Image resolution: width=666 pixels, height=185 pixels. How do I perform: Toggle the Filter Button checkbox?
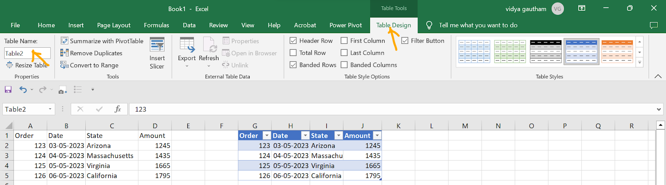405,41
